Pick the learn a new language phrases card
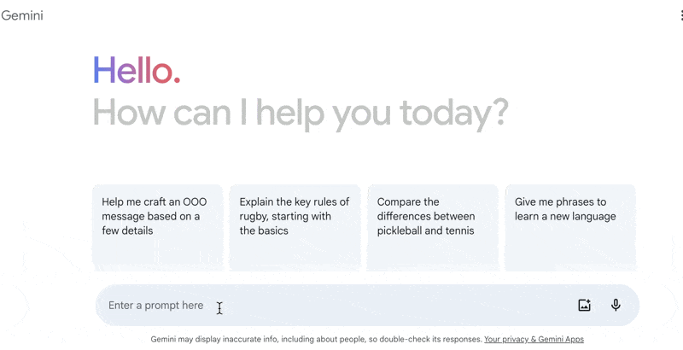 pyautogui.click(x=570, y=228)
